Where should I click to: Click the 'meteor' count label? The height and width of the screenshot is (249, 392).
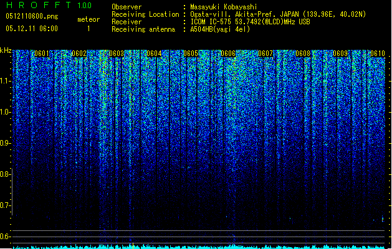pyautogui.click(x=88, y=19)
